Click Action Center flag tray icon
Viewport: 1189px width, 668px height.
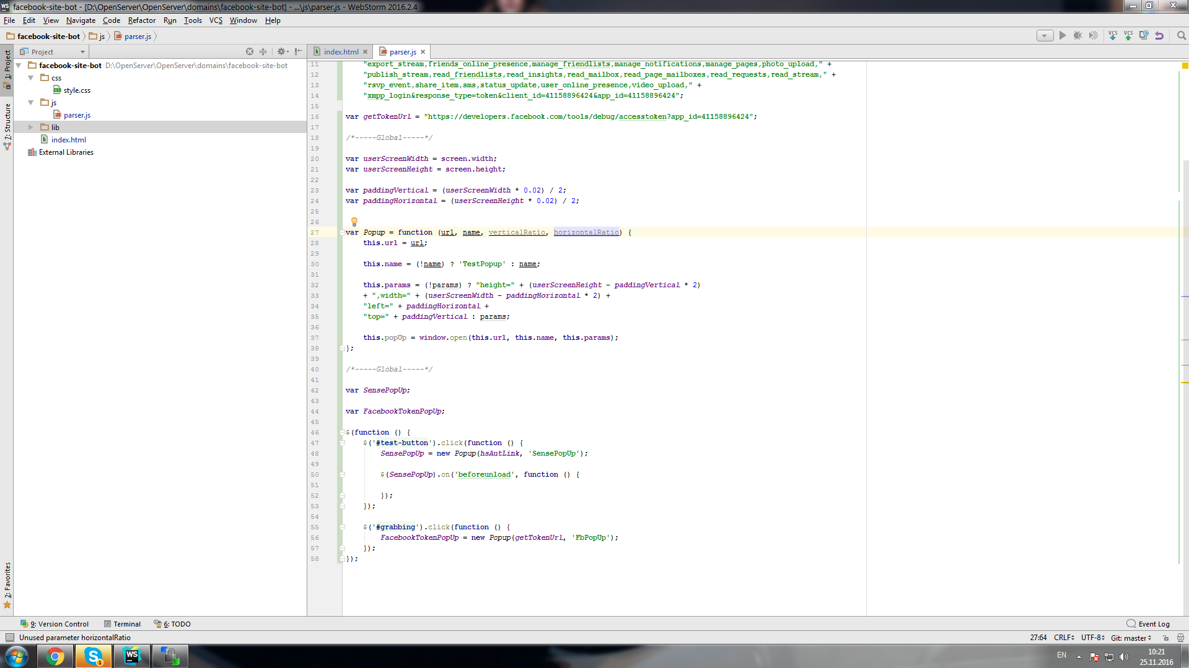click(x=1094, y=657)
